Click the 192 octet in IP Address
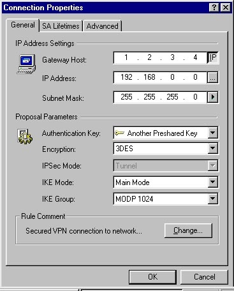The image size is (234, 291). [x=126, y=77]
